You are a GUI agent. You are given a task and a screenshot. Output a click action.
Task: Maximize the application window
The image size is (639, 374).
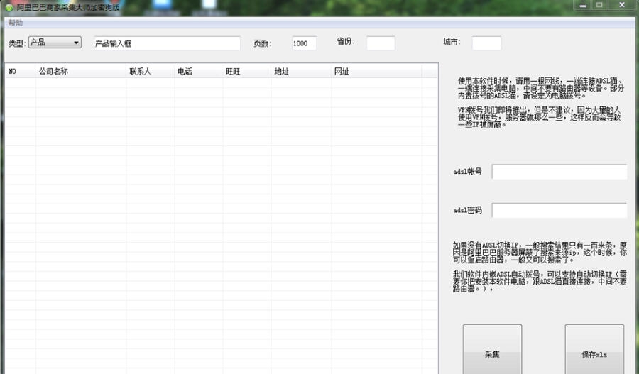point(599,5)
